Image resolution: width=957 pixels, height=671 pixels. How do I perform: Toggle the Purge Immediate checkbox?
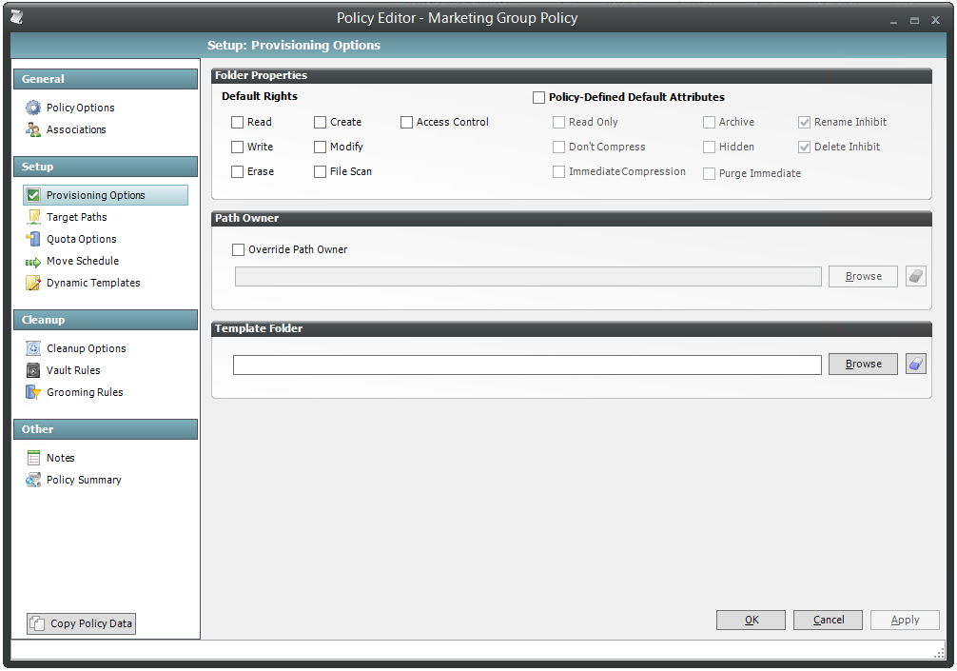tap(710, 173)
